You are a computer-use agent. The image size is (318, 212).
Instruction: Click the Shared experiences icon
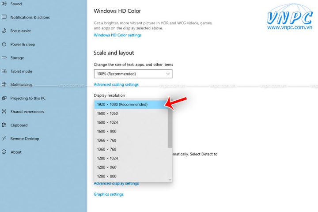[4, 112]
